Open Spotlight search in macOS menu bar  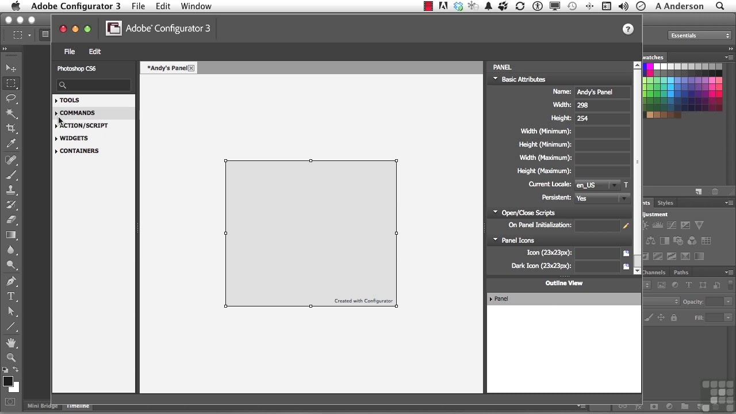(x=720, y=6)
